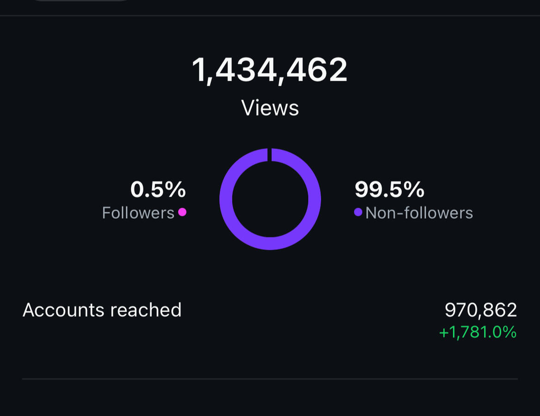Click the thin Followers gap atop the donut
The image size is (540, 416).
point(270,155)
